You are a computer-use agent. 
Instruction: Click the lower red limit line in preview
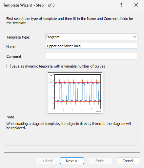[77, 101]
